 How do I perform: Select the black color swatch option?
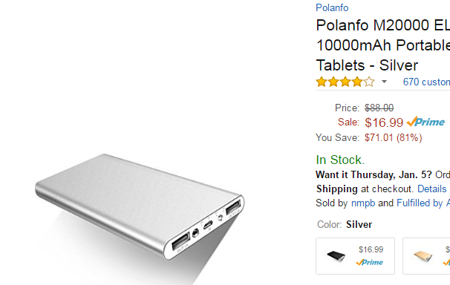click(355, 256)
